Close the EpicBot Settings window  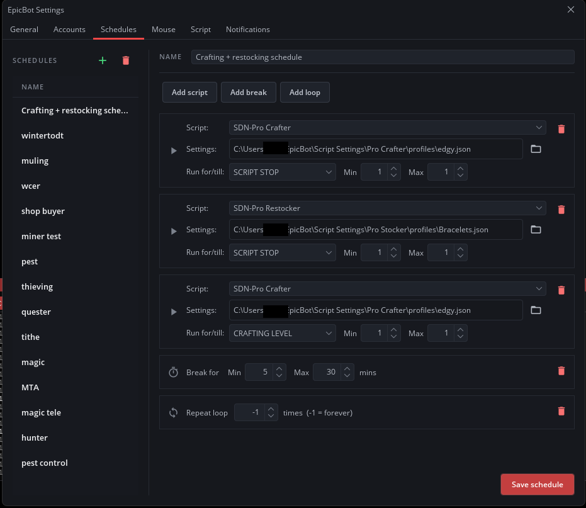click(x=571, y=9)
